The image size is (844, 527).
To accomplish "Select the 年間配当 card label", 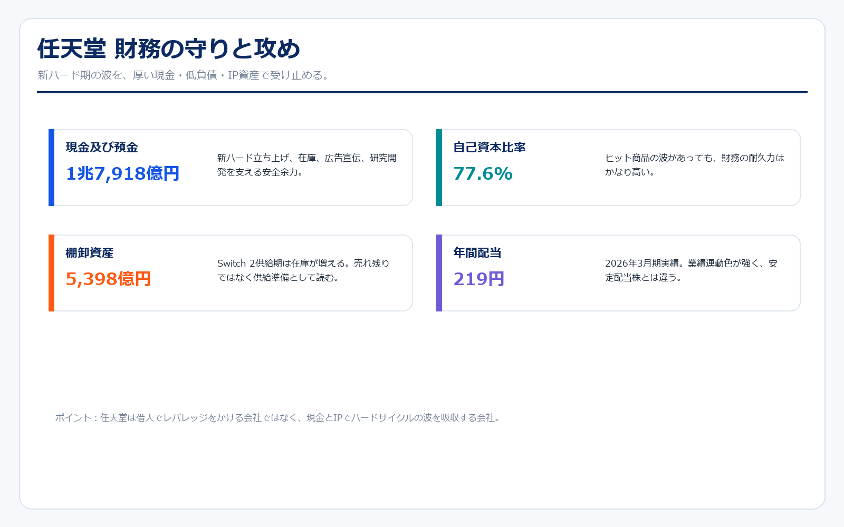I will click(477, 253).
